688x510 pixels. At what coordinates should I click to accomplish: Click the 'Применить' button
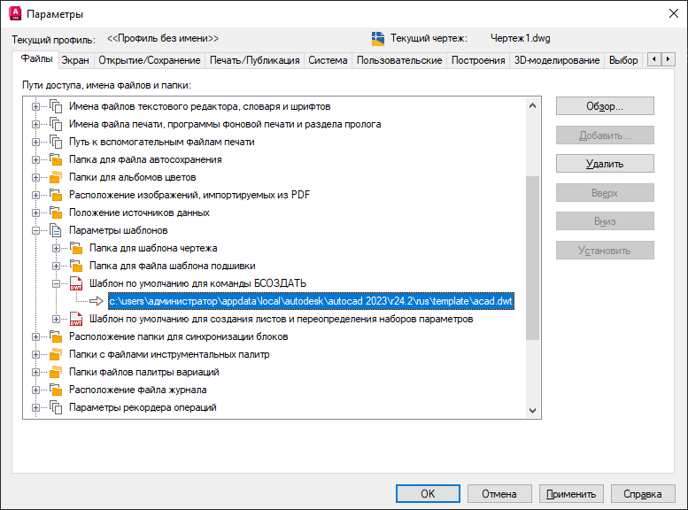coord(571,494)
